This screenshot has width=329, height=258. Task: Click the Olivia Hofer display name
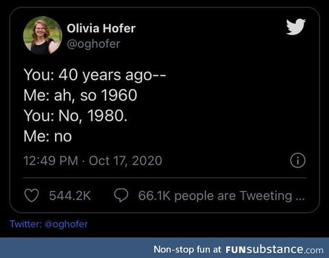click(x=101, y=29)
